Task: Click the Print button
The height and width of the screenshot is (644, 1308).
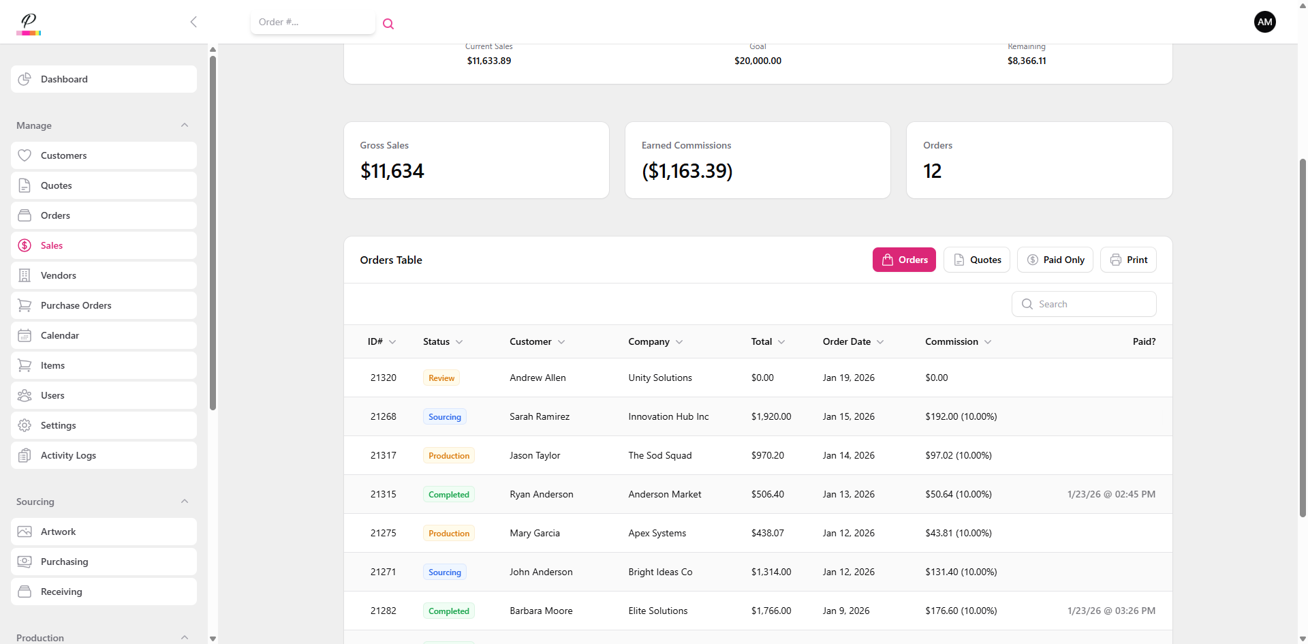Action: click(1128, 260)
